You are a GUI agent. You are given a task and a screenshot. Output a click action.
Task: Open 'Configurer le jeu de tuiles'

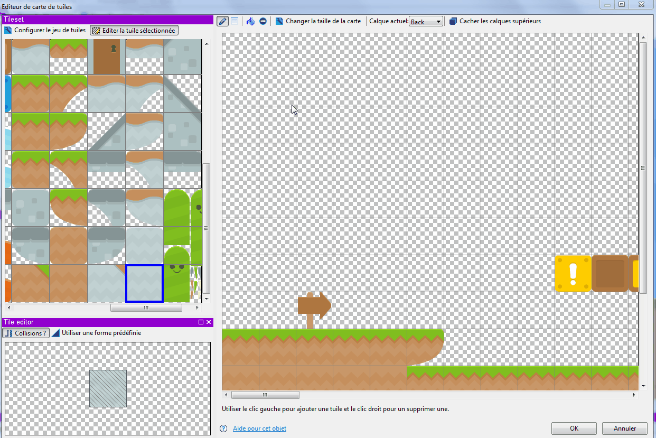point(45,30)
